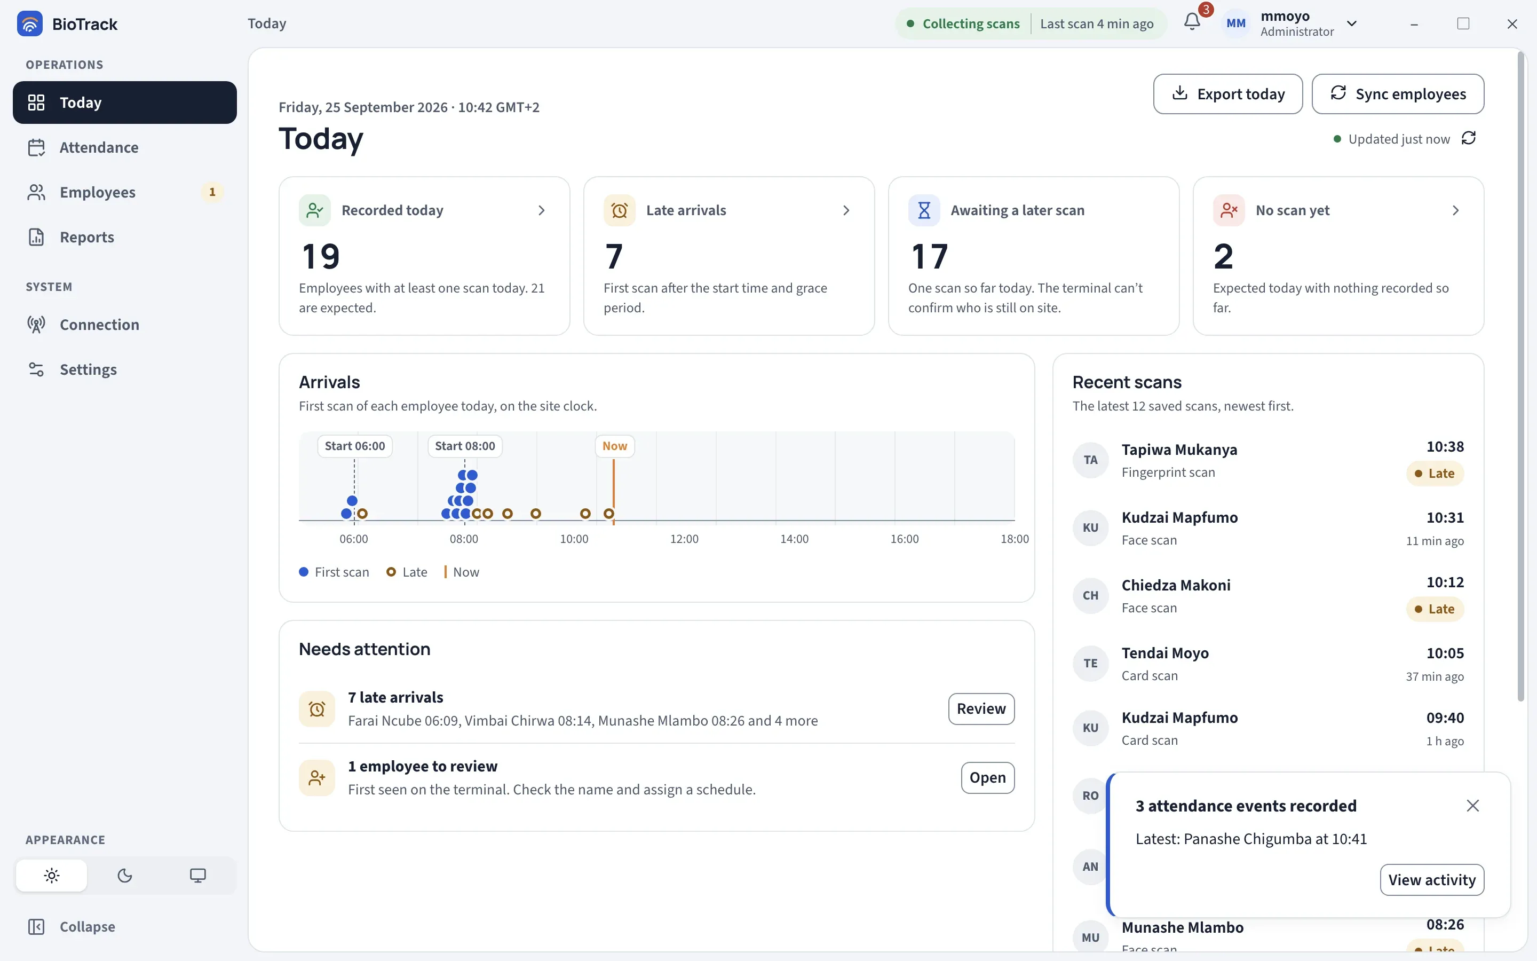The width and height of the screenshot is (1537, 961).
Task: Click the No scan yet person-x icon
Action: point(1229,210)
